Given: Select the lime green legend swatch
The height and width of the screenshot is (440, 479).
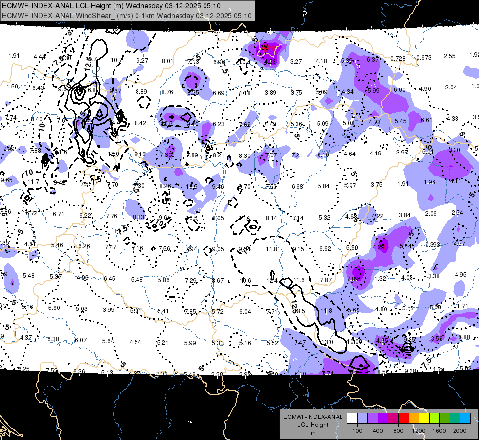Looking at the screenshot, I should 434,418.
